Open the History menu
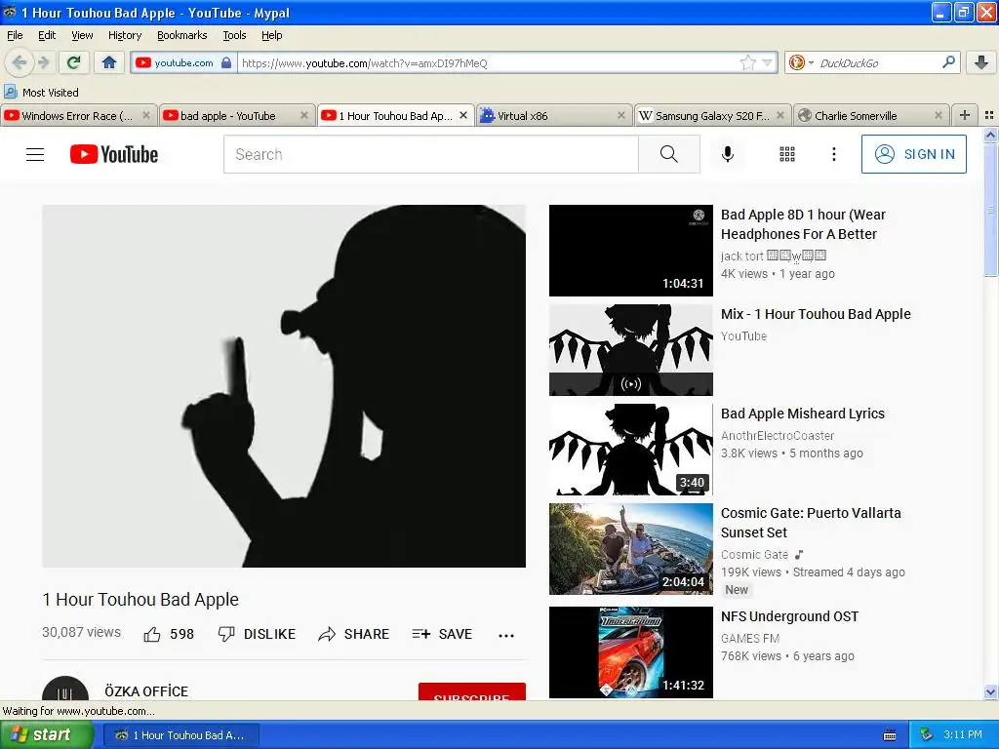Screen dimensions: 999x749 [x=124, y=35]
